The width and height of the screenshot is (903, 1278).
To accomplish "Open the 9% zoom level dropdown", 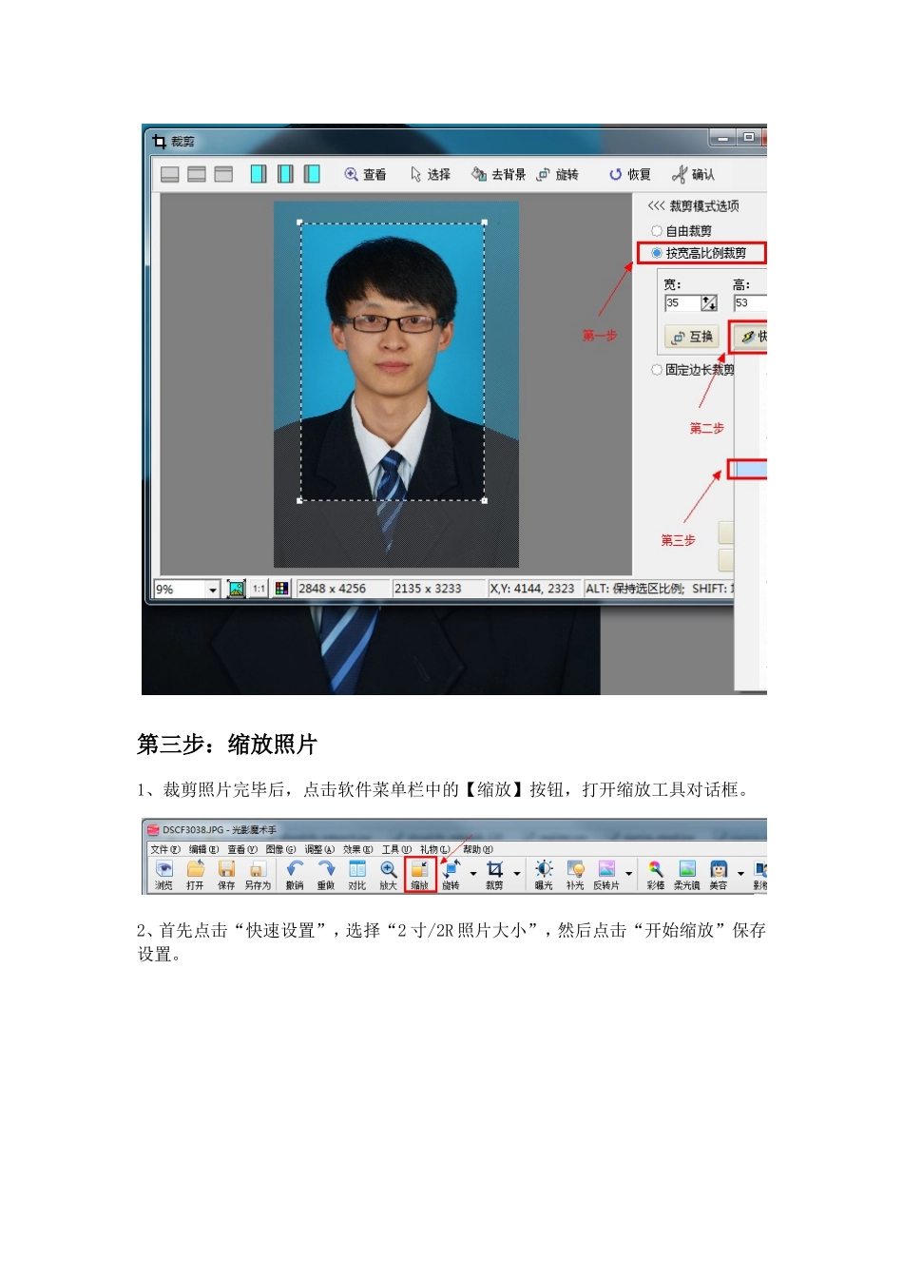I will pos(213,590).
